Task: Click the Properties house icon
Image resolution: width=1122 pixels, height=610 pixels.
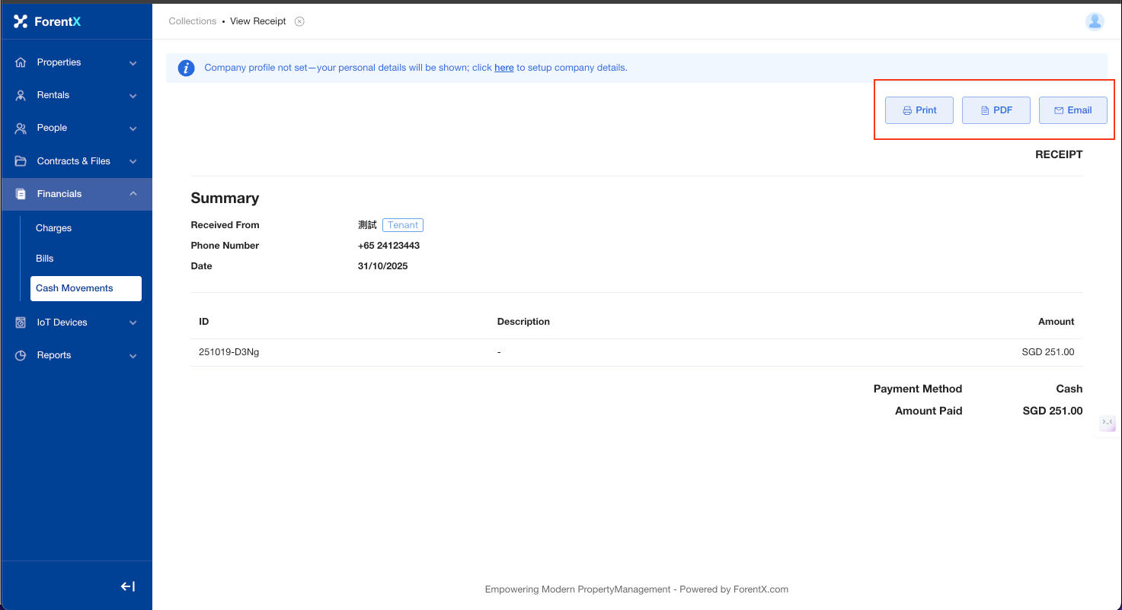Action: coord(21,62)
